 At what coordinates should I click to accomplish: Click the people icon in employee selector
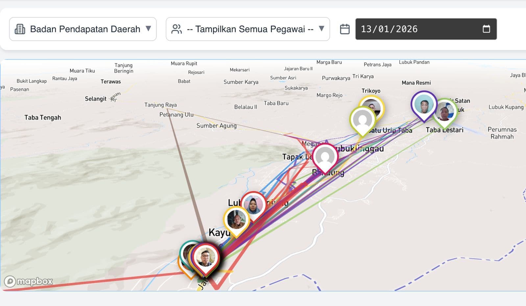tap(177, 29)
